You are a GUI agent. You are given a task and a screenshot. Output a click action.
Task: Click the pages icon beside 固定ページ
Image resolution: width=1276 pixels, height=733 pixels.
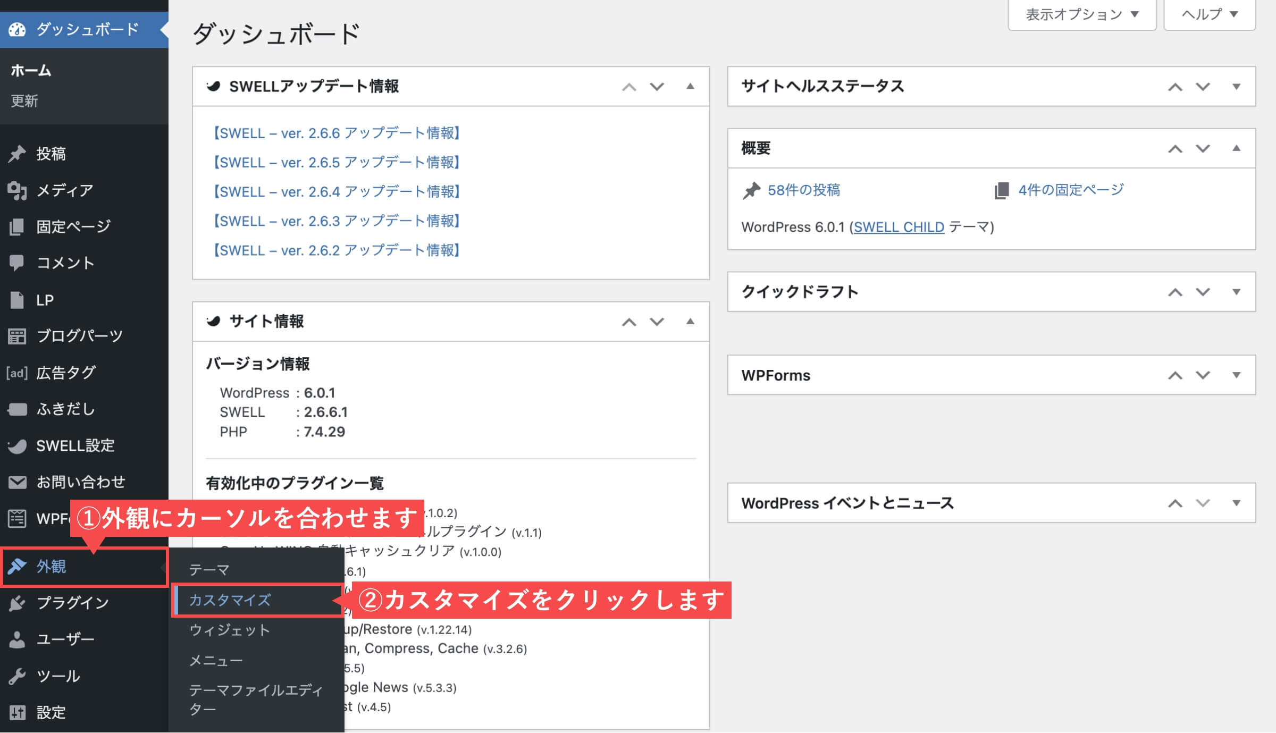point(17,226)
